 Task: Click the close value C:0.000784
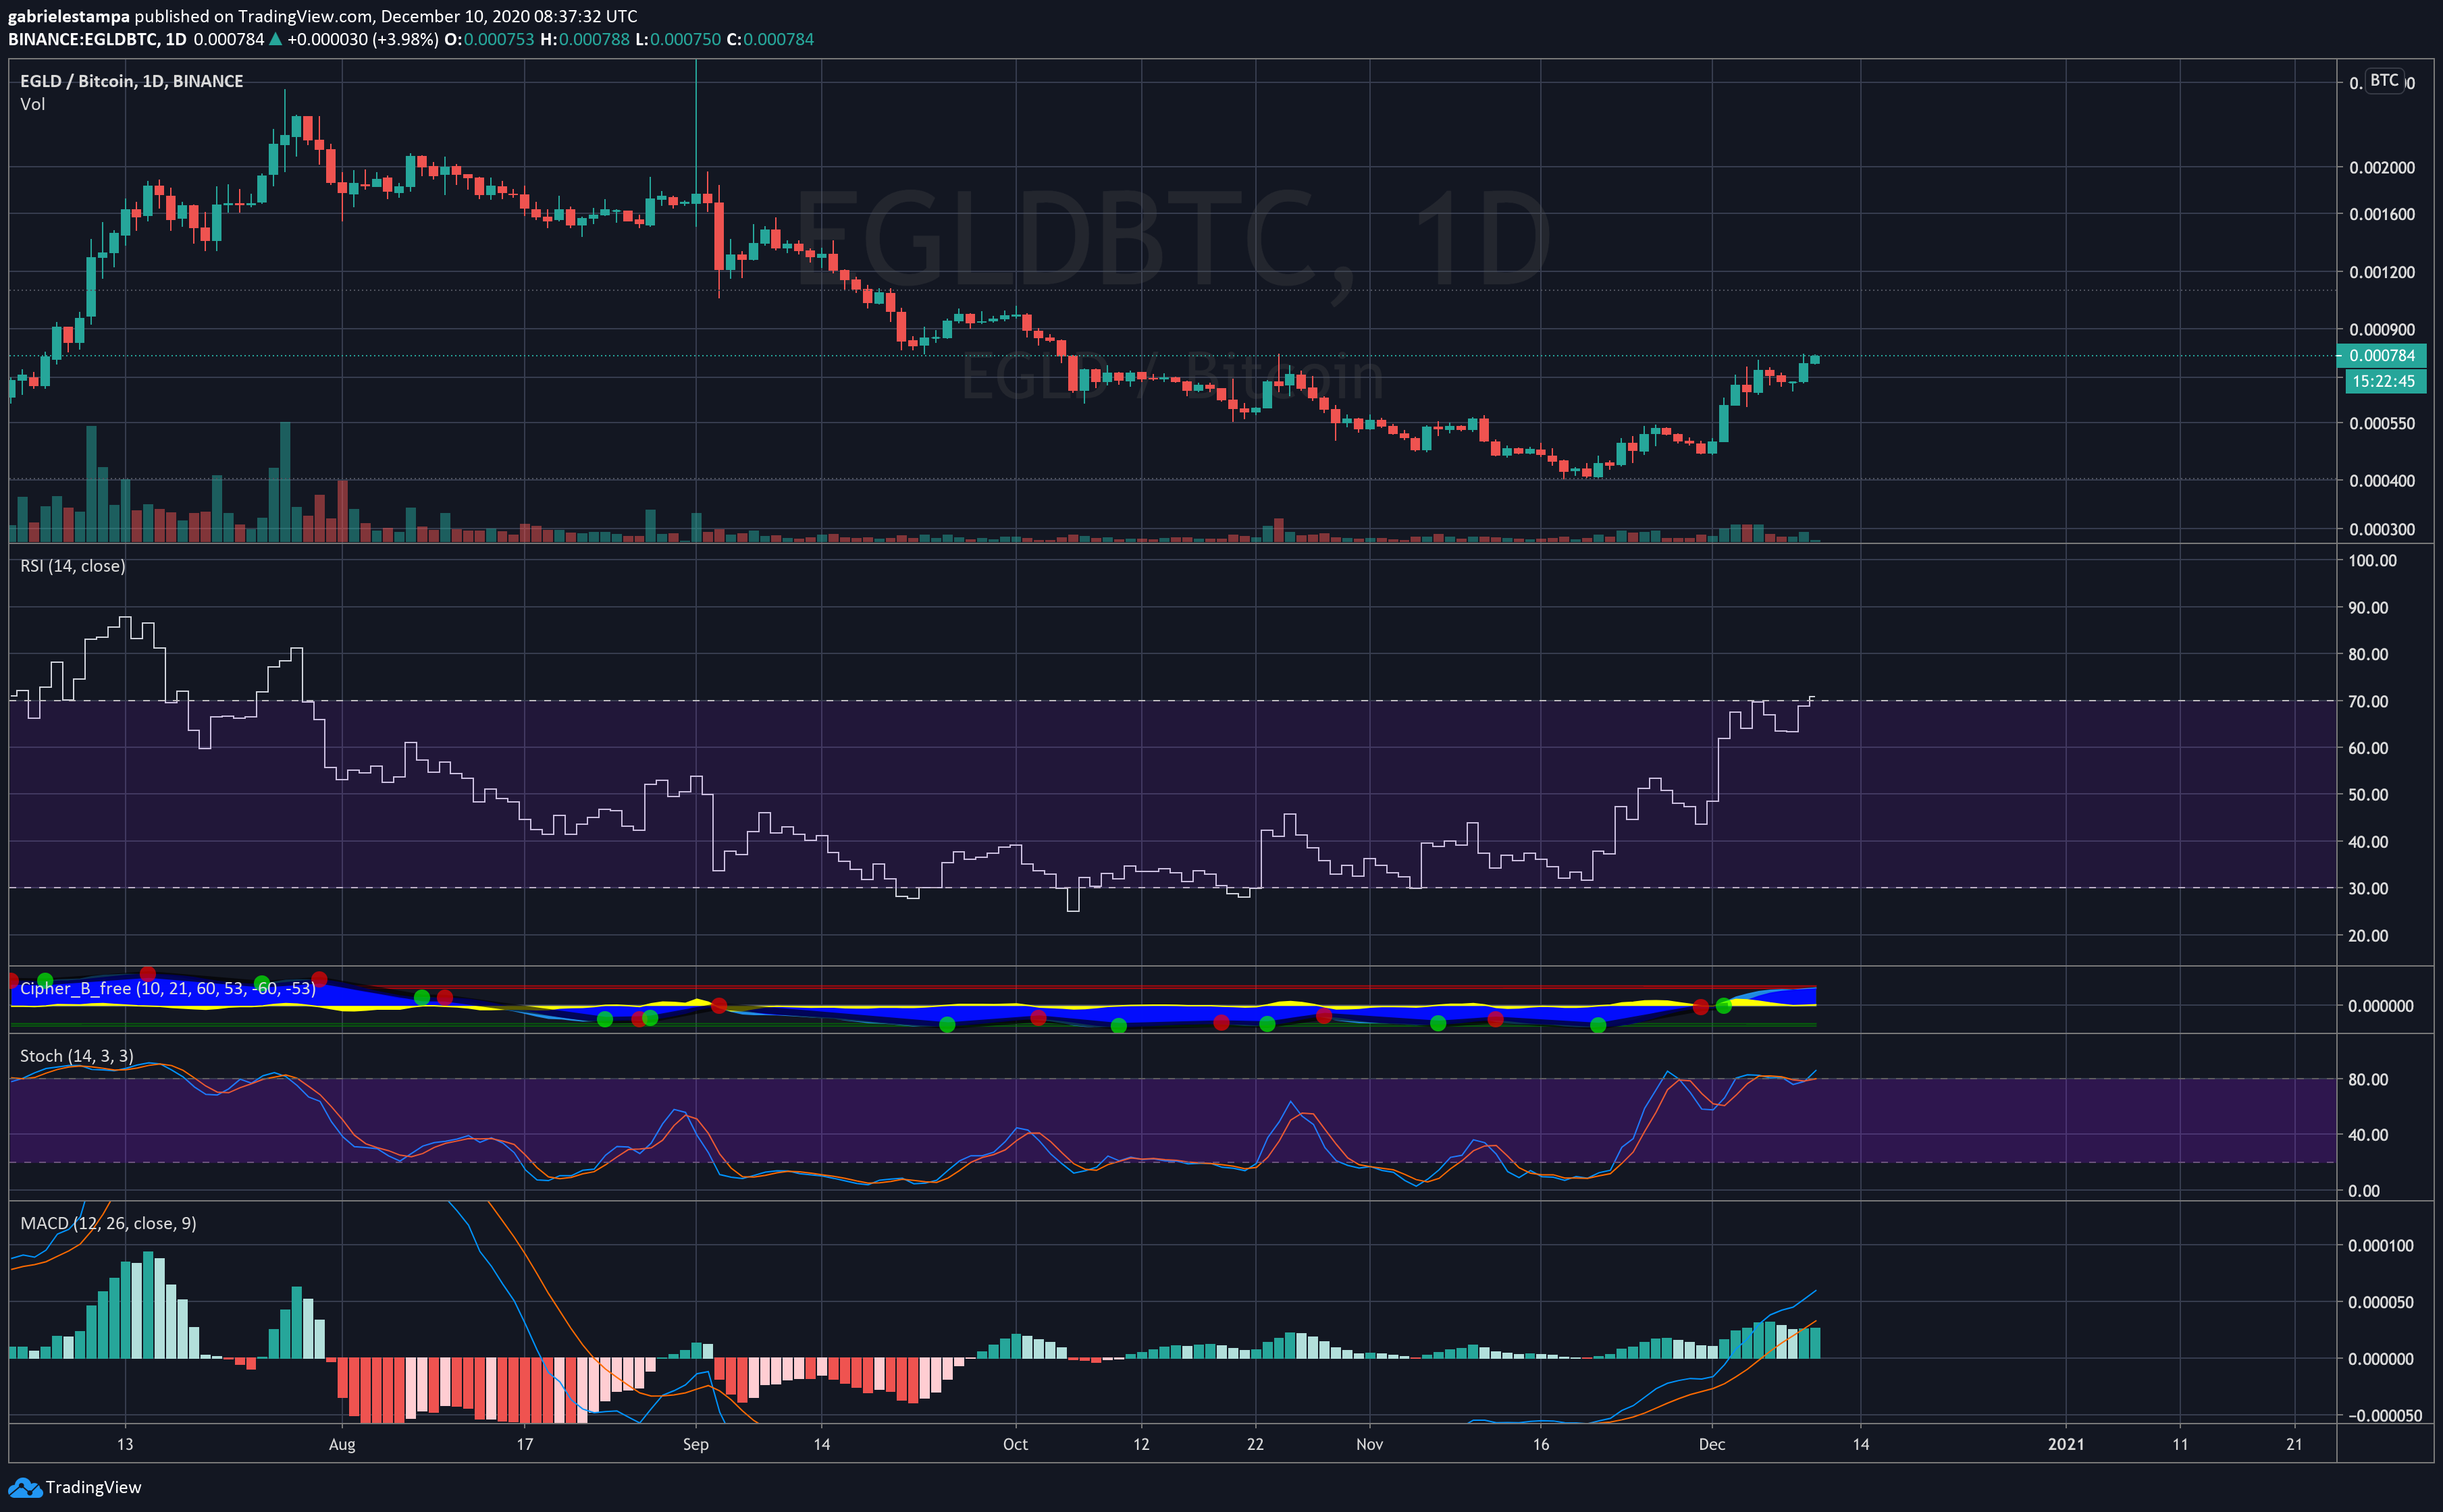coord(770,39)
